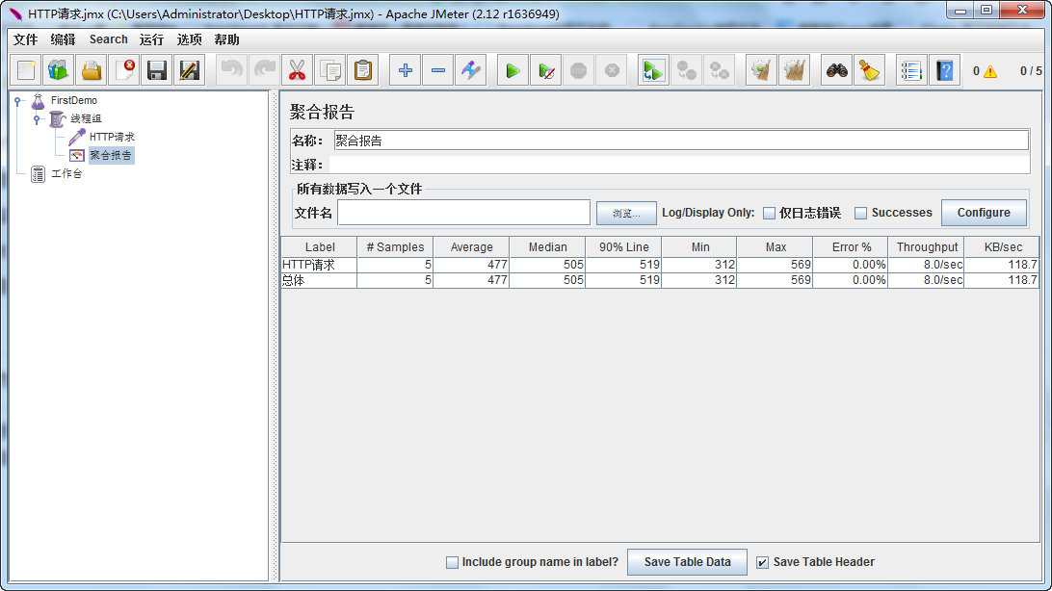This screenshot has width=1052, height=591.
Task: Click the Stop test icon
Action: 578,70
